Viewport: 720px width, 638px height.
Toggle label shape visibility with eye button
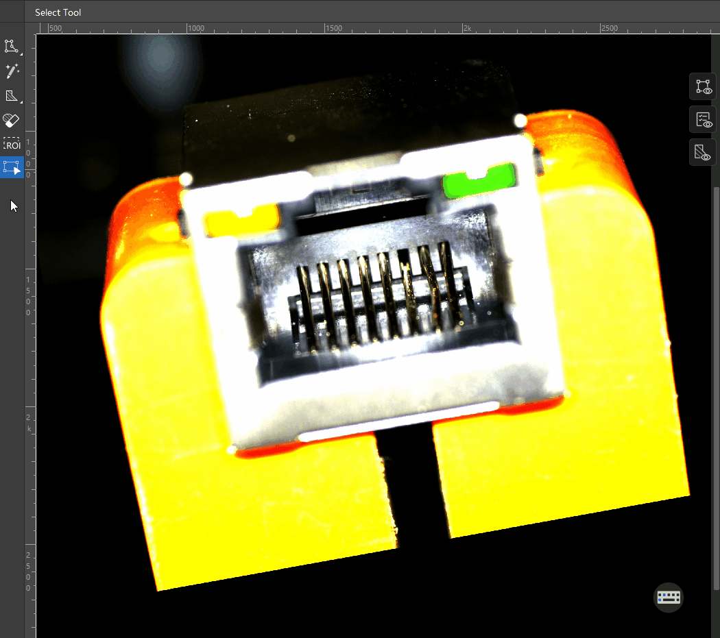point(703,87)
